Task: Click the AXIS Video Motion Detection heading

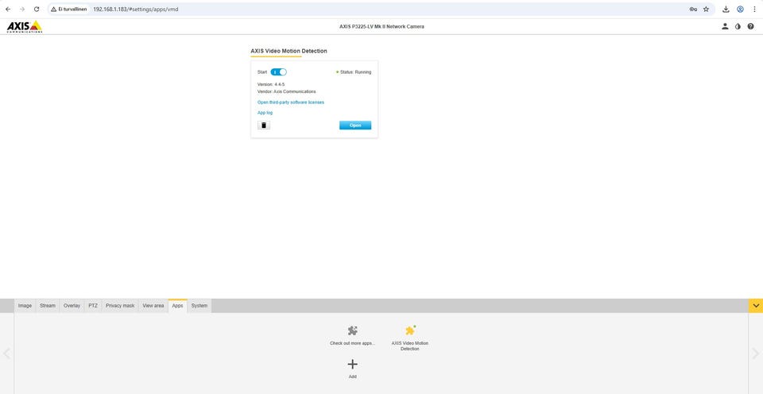Action: pos(289,51)
